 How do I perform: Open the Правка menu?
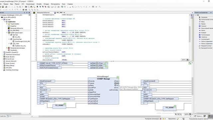[6, 4]
